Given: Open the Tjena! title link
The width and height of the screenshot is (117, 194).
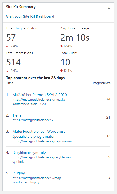Looking at the screenshot, I should tap(18, 115).
